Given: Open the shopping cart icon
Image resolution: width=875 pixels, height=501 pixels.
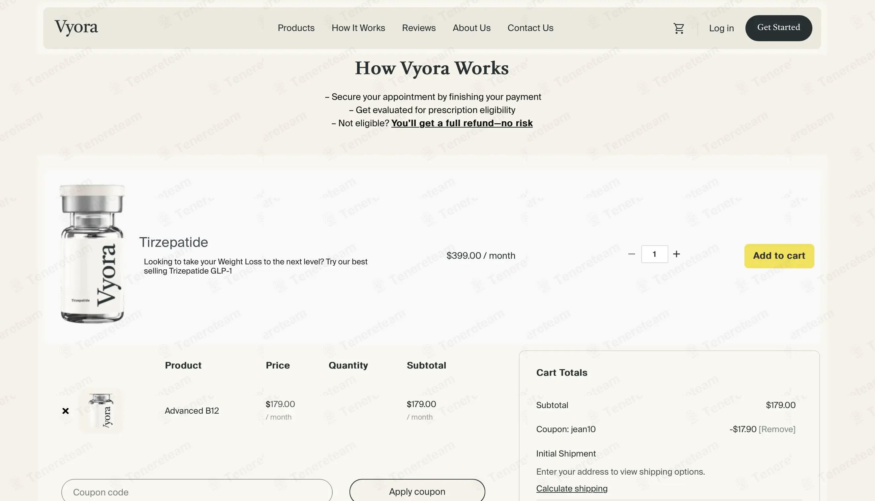Looking at the screenshot, I should coord(679,28).
